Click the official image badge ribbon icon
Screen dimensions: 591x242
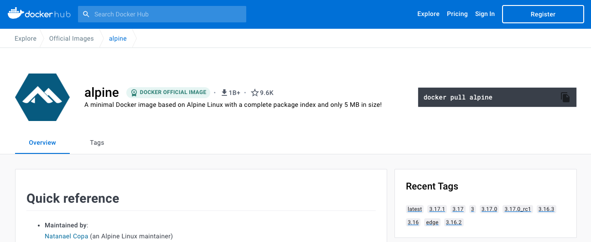(x=134, y=93)
